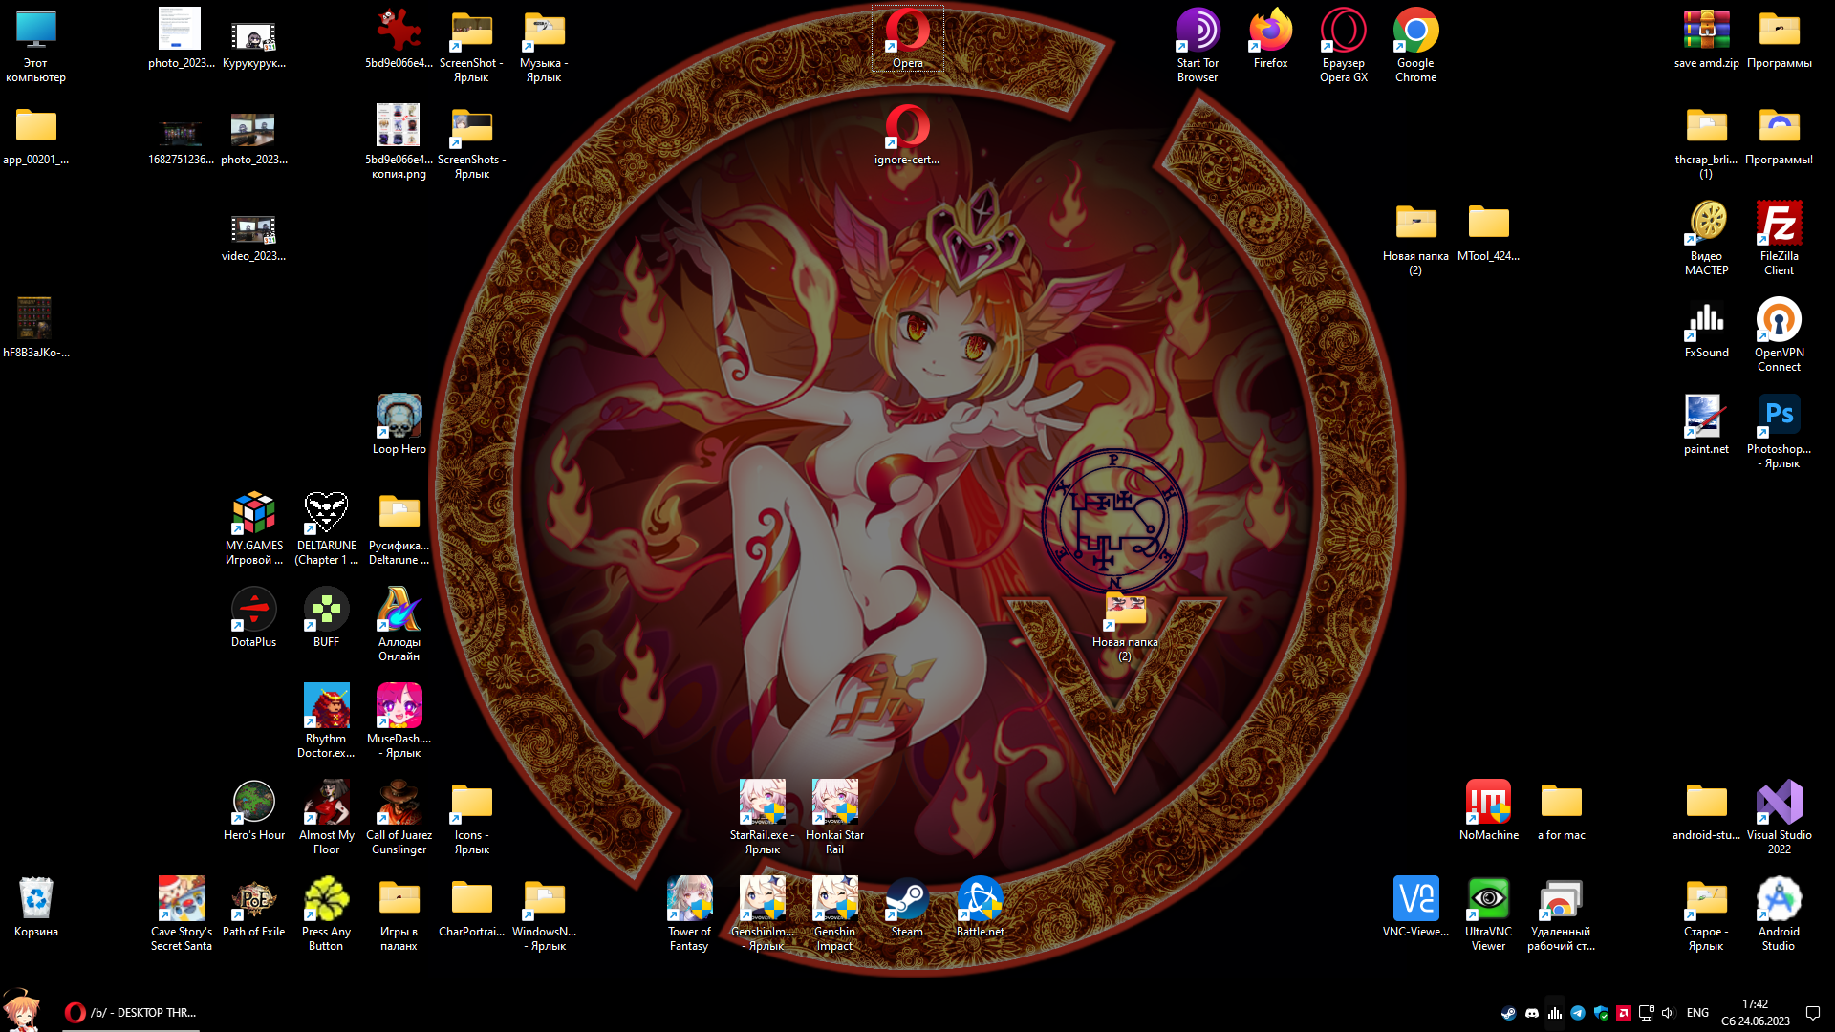Select the Rhythm Doctor shortcut
This screenshot has height=1032, width=1835.
click(326, 720)
